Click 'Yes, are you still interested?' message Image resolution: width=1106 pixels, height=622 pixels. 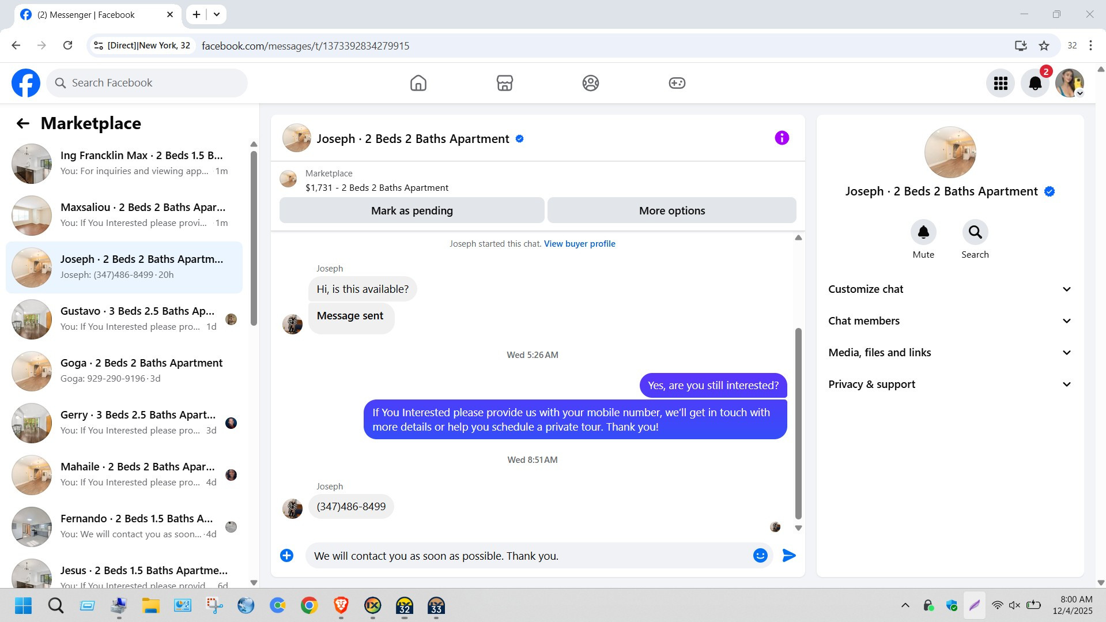[713, 386]
